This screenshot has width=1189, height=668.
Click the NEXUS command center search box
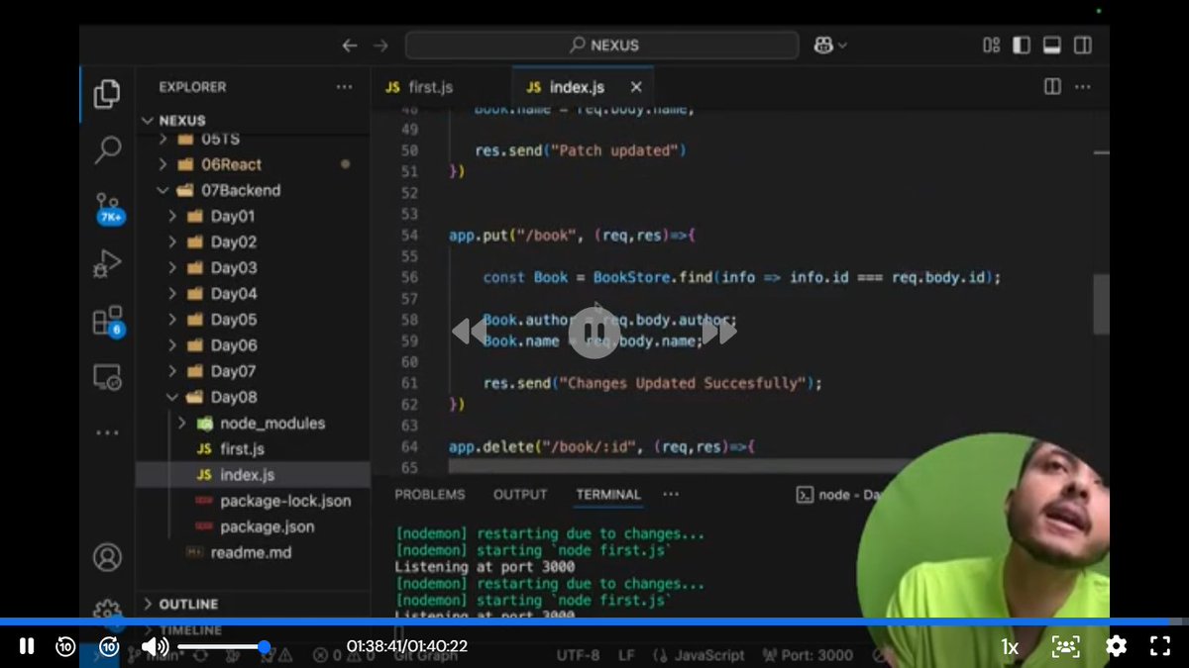click(601, 45)
